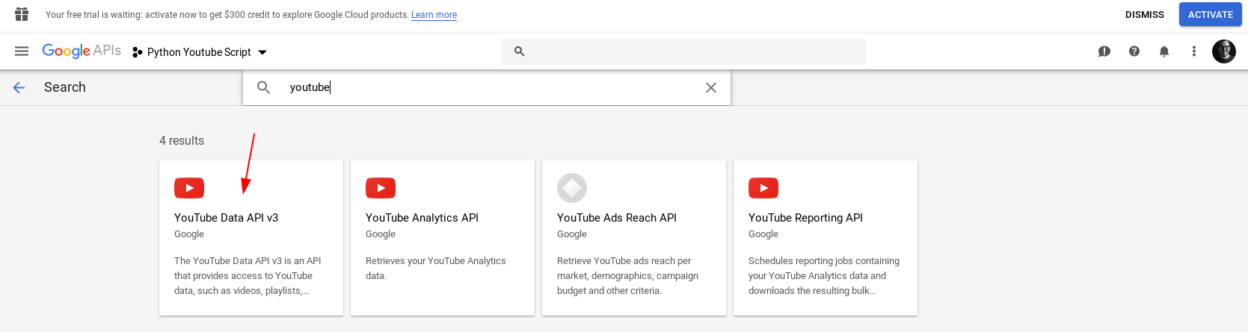Image resolution: width=1248 pixels, height=332 pixels.
Task: Click the YouTube Ads Reach API gray icon
Action: point(572,188)
